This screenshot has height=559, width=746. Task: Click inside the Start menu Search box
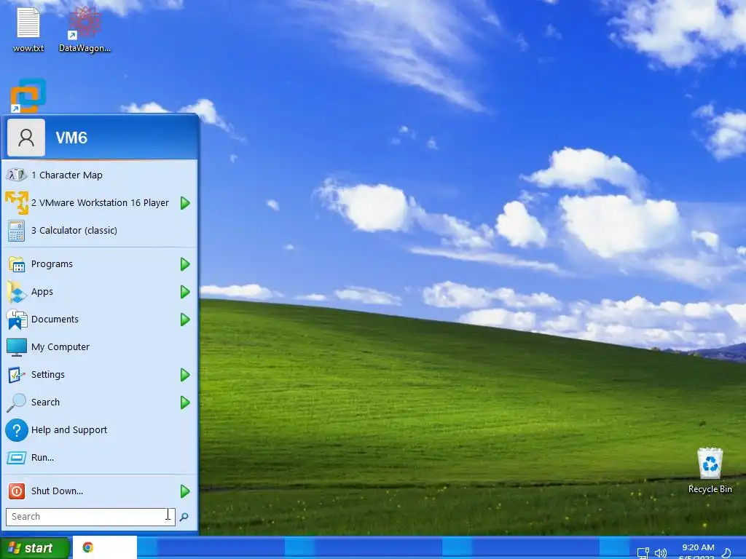(x=90, y=517)
